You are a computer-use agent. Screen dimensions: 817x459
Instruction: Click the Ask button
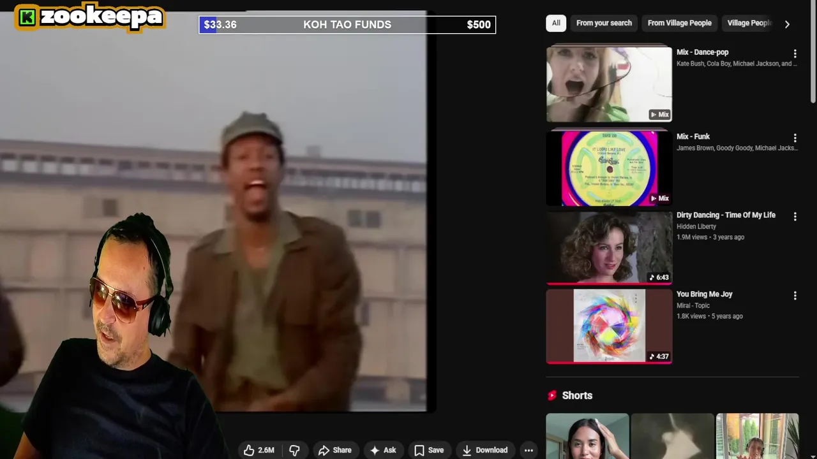[x=383, y=450]
